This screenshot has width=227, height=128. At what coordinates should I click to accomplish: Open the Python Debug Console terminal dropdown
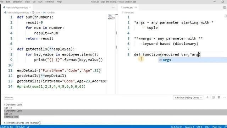coord(188,97)
